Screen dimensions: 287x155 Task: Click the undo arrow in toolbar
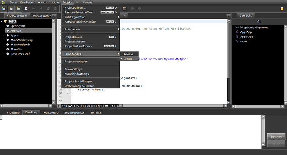[x=34, y=9]
